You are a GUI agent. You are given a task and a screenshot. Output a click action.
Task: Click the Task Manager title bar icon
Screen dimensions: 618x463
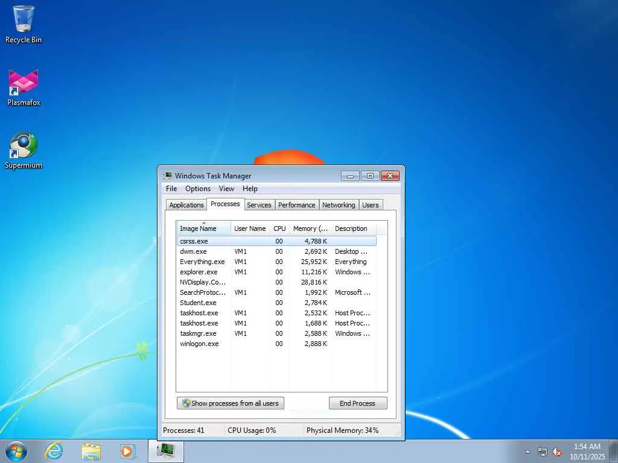click(168, 175)
